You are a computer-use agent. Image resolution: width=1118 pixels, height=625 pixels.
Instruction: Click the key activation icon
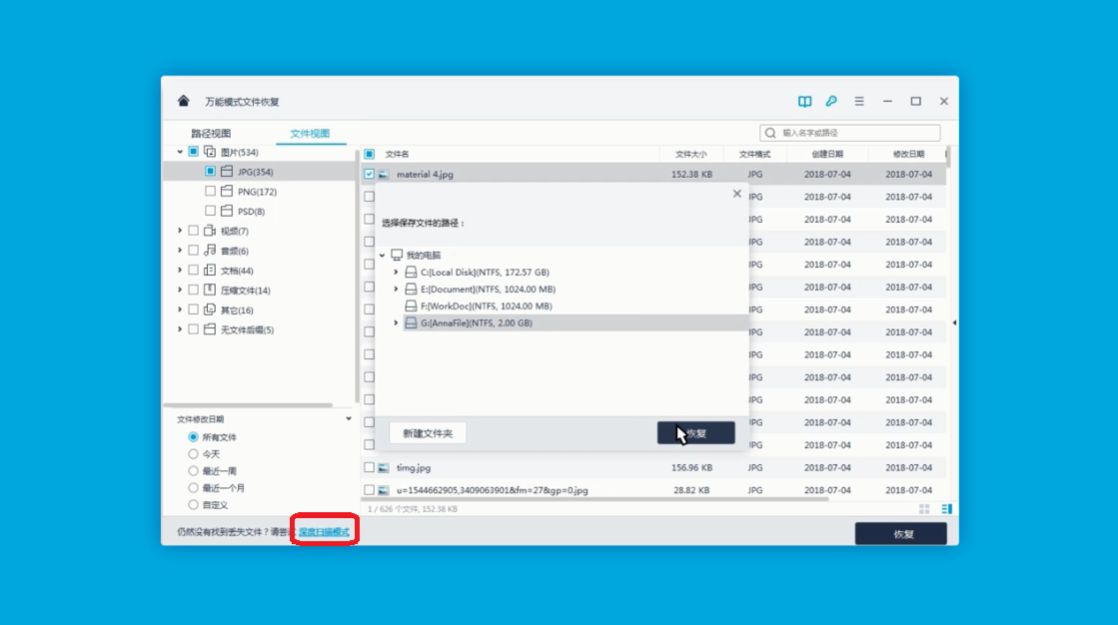(x=831, y=101)
